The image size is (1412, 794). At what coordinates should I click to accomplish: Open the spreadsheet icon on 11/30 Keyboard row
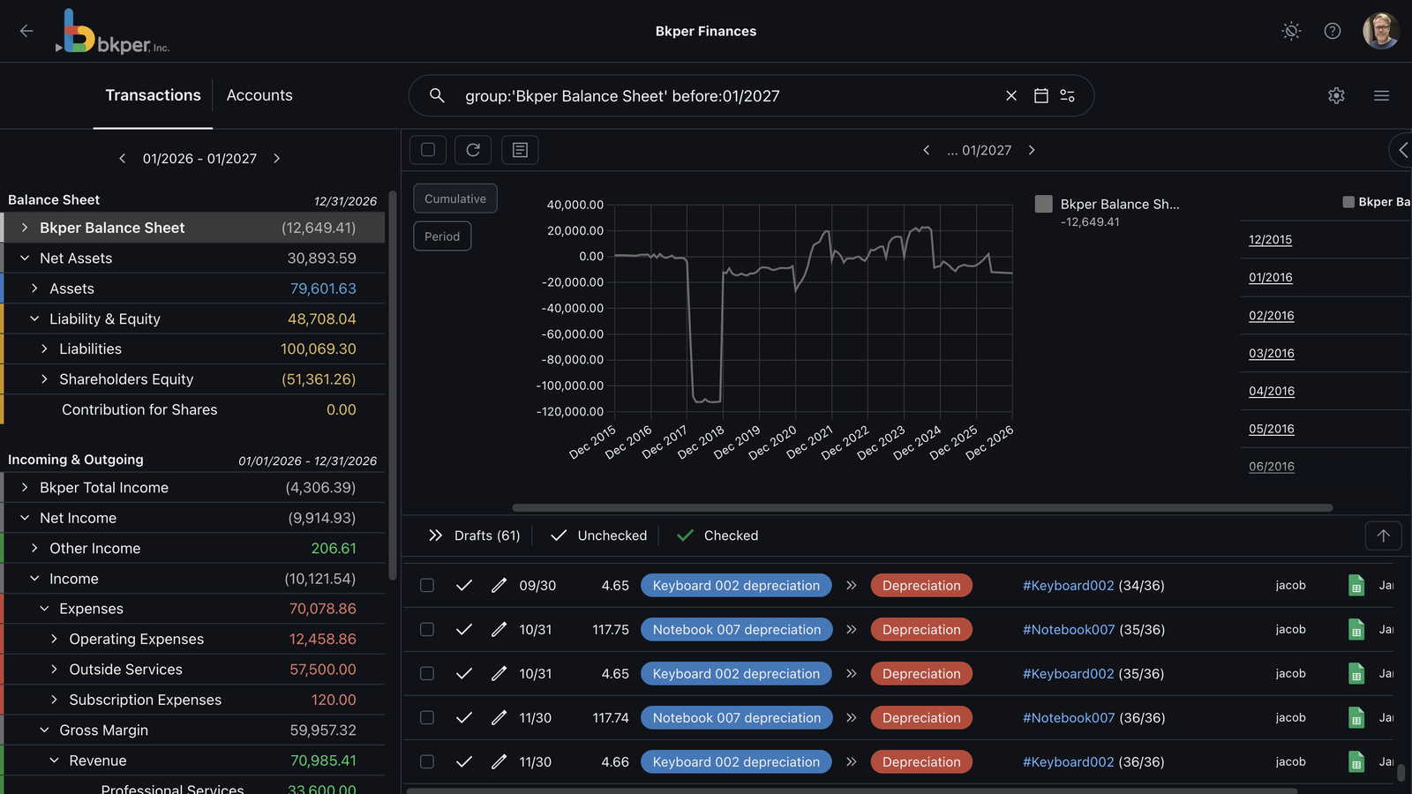click(x=1356, y=761)
